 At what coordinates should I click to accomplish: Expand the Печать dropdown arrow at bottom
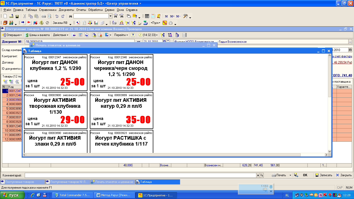[x=290, y=175]
